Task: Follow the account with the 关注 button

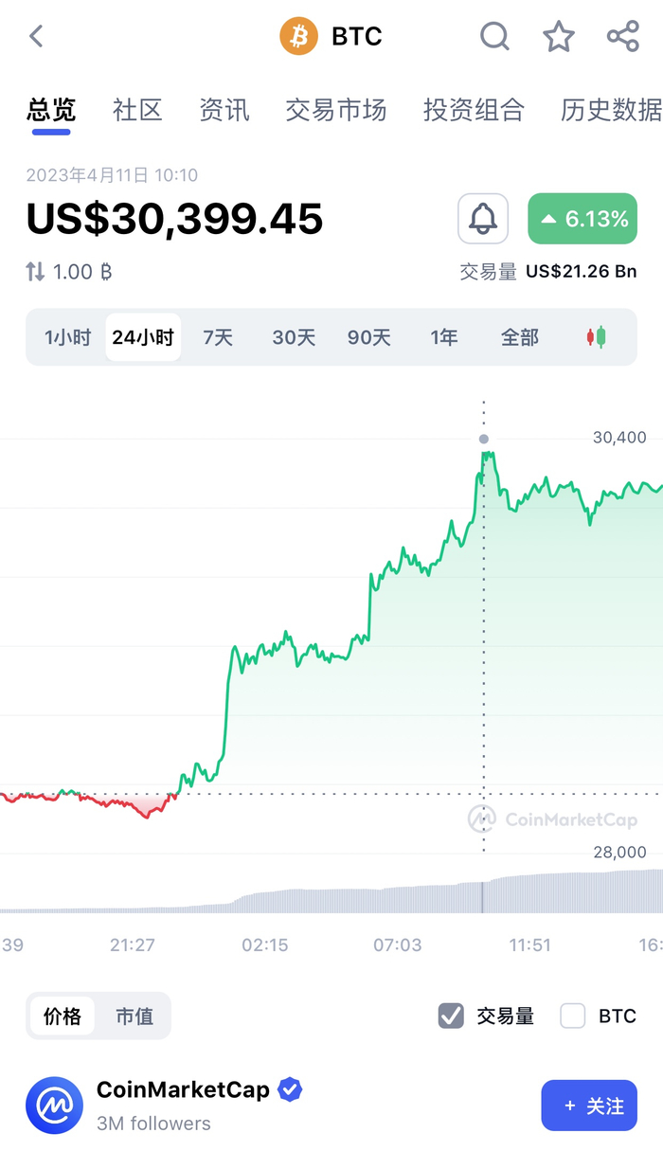Action: tap(589, 1106)
